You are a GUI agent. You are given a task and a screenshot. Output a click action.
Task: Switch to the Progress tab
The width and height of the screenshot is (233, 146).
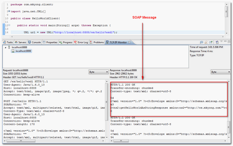[x=66, y=42]
